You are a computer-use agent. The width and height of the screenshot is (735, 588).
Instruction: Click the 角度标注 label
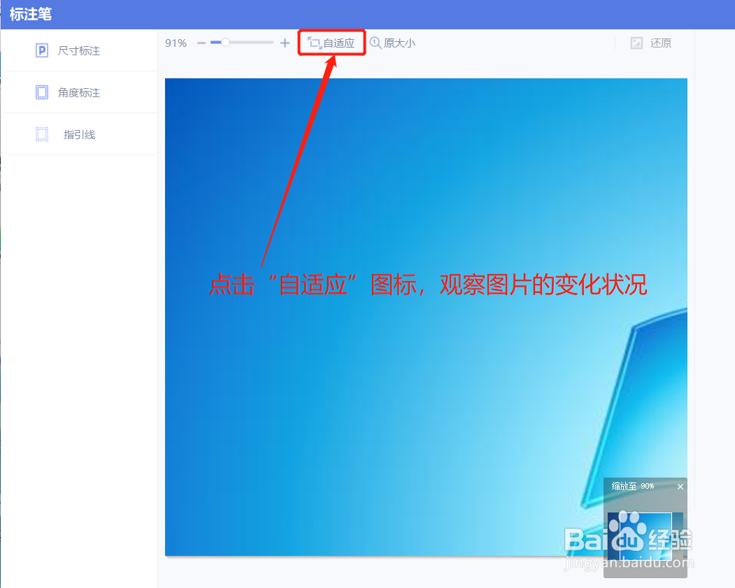79,93
